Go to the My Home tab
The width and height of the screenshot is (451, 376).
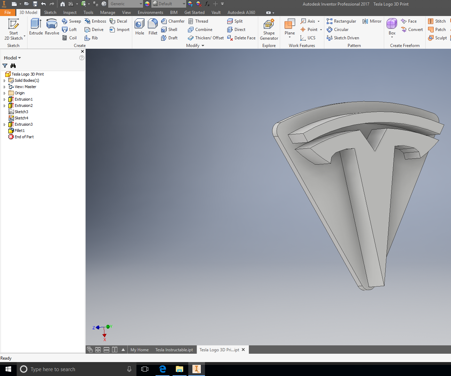(140, 350)
